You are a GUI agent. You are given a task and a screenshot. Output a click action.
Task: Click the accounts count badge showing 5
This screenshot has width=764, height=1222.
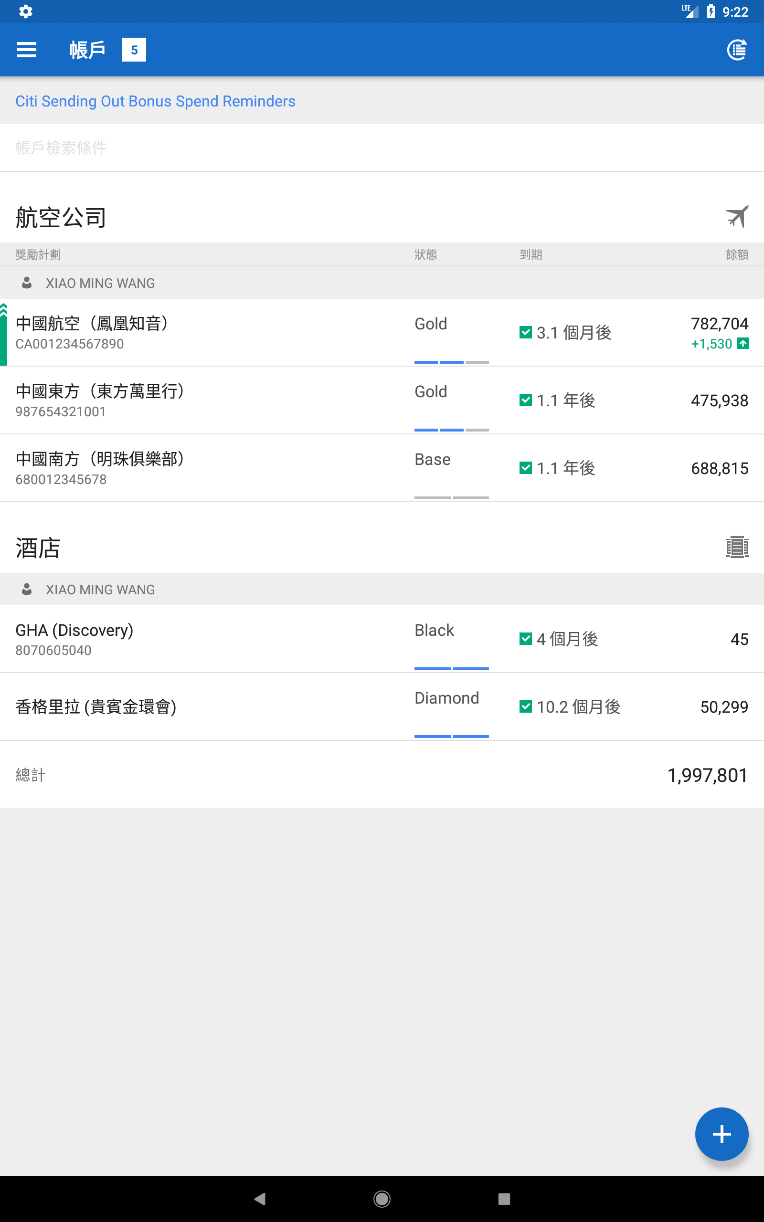point(134,50)
